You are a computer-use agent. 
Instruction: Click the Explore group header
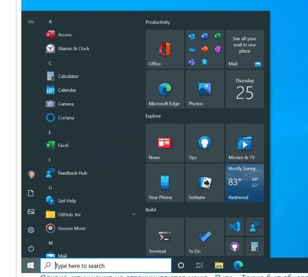153,116
